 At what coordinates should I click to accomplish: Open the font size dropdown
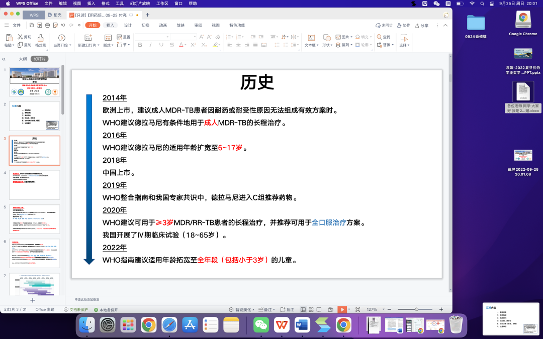[x=194, y=37]
